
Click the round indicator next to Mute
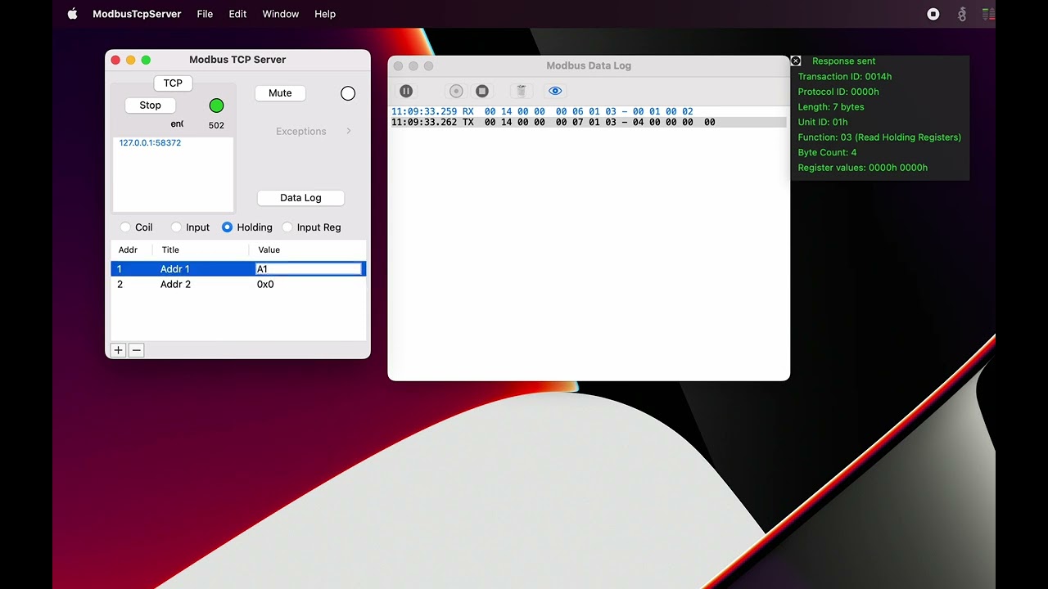(x=348, y=93)
